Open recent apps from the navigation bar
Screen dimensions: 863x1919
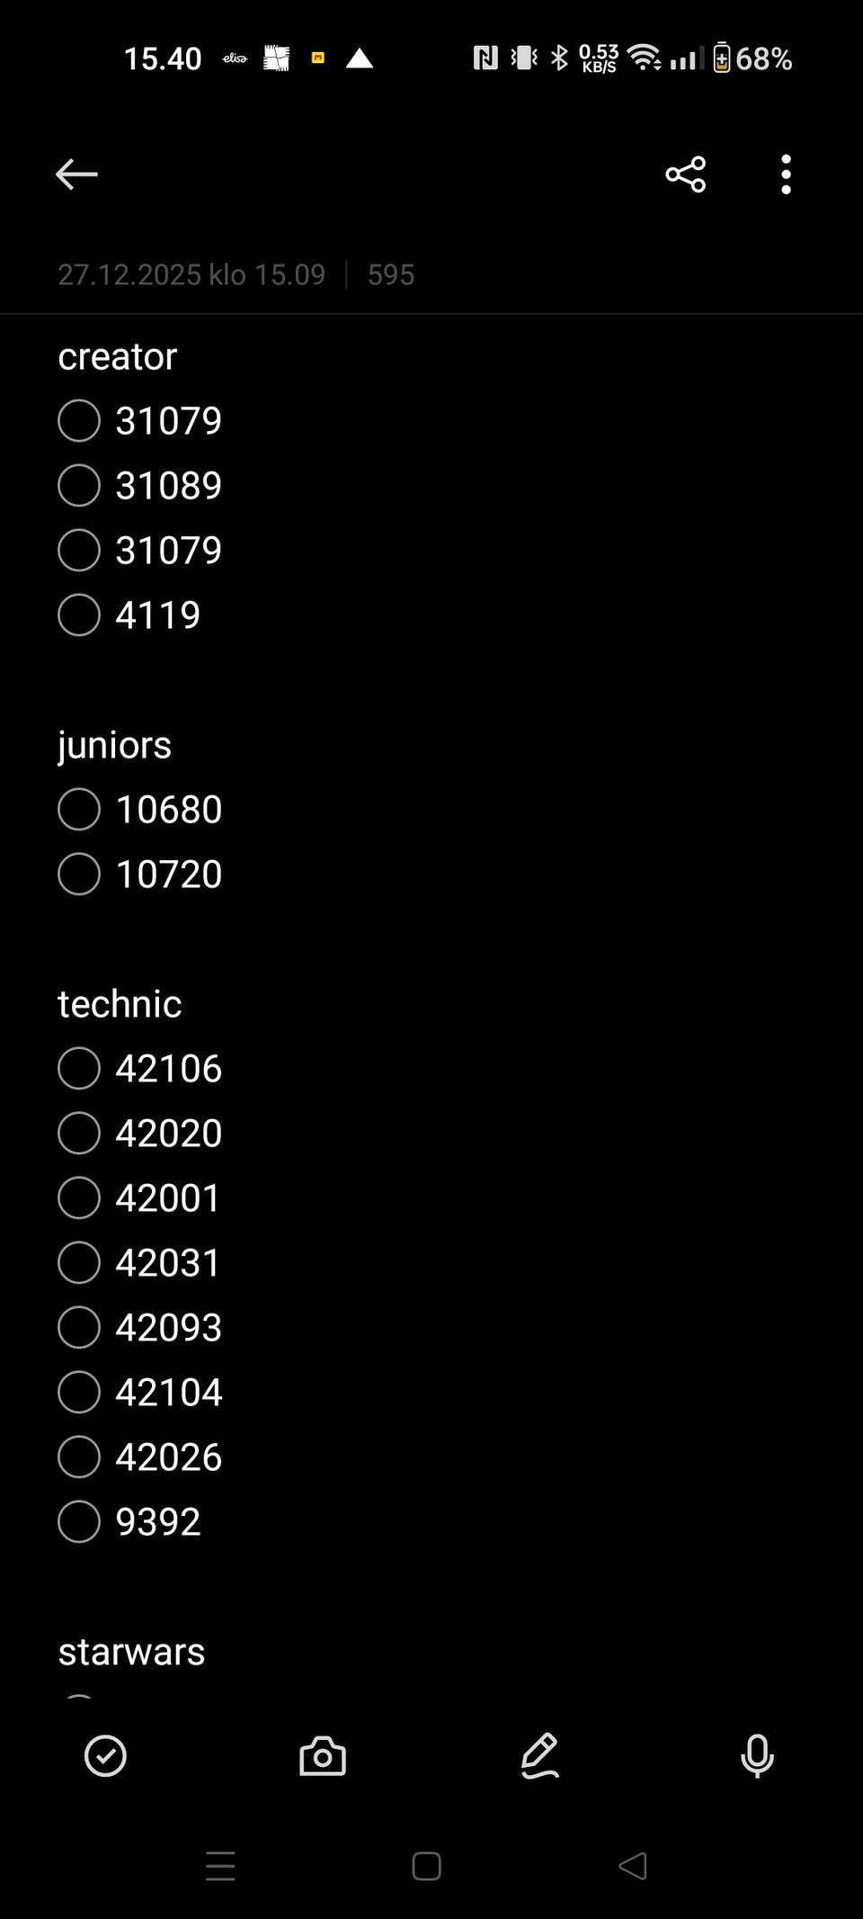pos(220,1866)
